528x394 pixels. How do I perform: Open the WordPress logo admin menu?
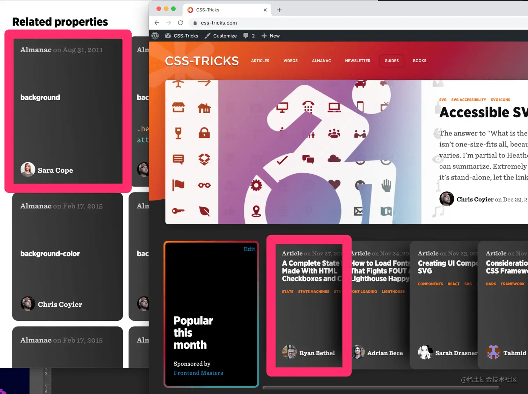tap(155, 36)
